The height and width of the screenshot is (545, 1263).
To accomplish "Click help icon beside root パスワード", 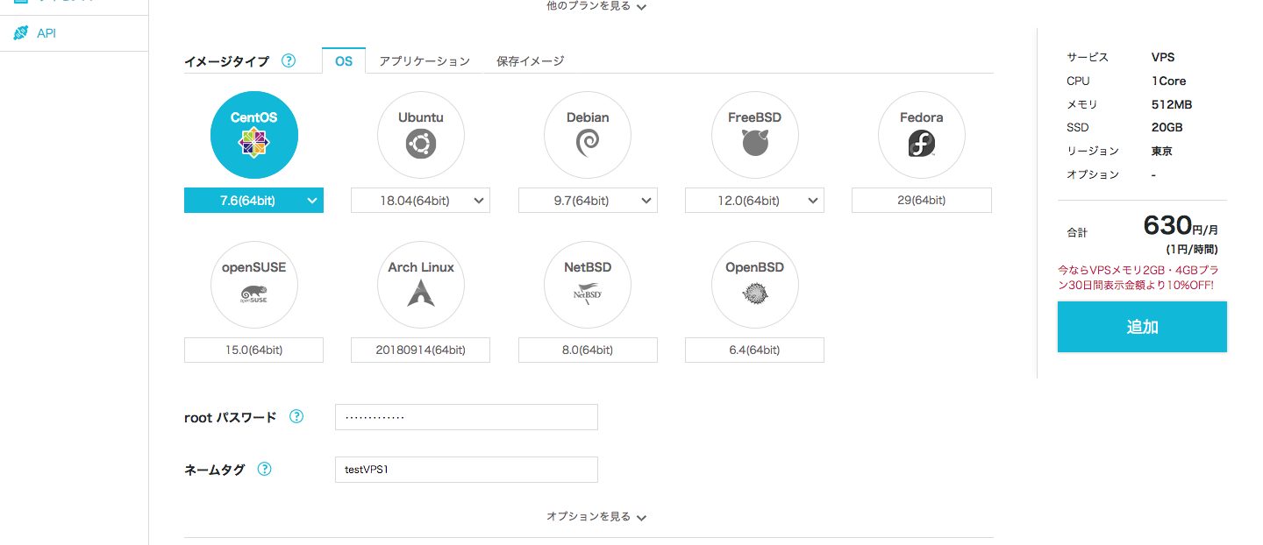I will (x=296, y=417).
